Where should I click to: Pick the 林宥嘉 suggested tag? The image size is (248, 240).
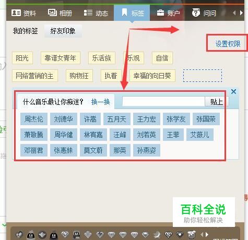[x=93, y=135]
